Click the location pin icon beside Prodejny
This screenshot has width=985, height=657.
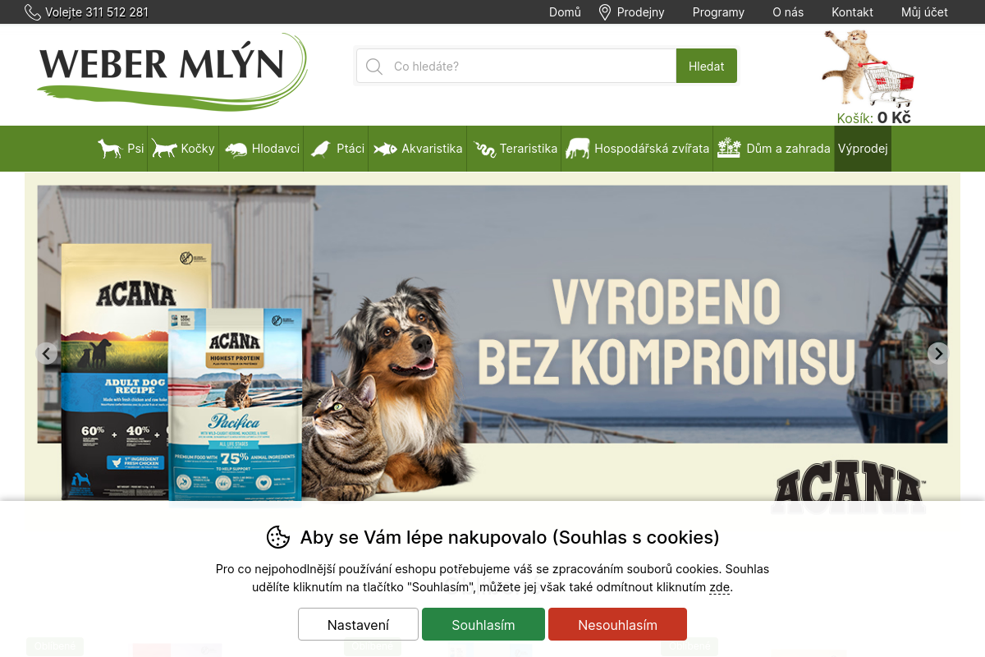[605, 12]
